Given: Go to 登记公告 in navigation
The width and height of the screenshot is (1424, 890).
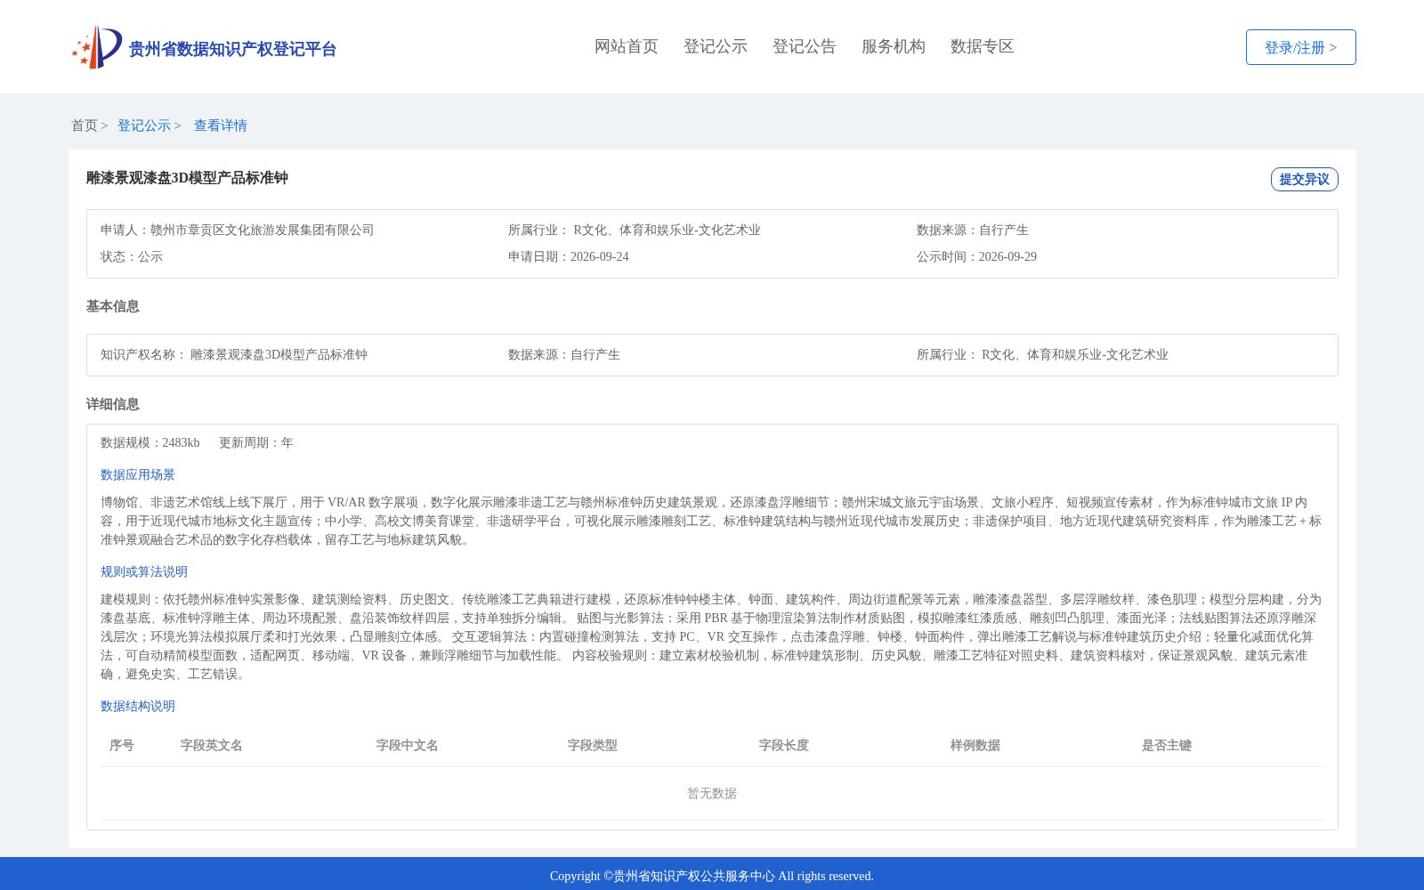Looking at the screenshot, I should [x=805, y=46].
